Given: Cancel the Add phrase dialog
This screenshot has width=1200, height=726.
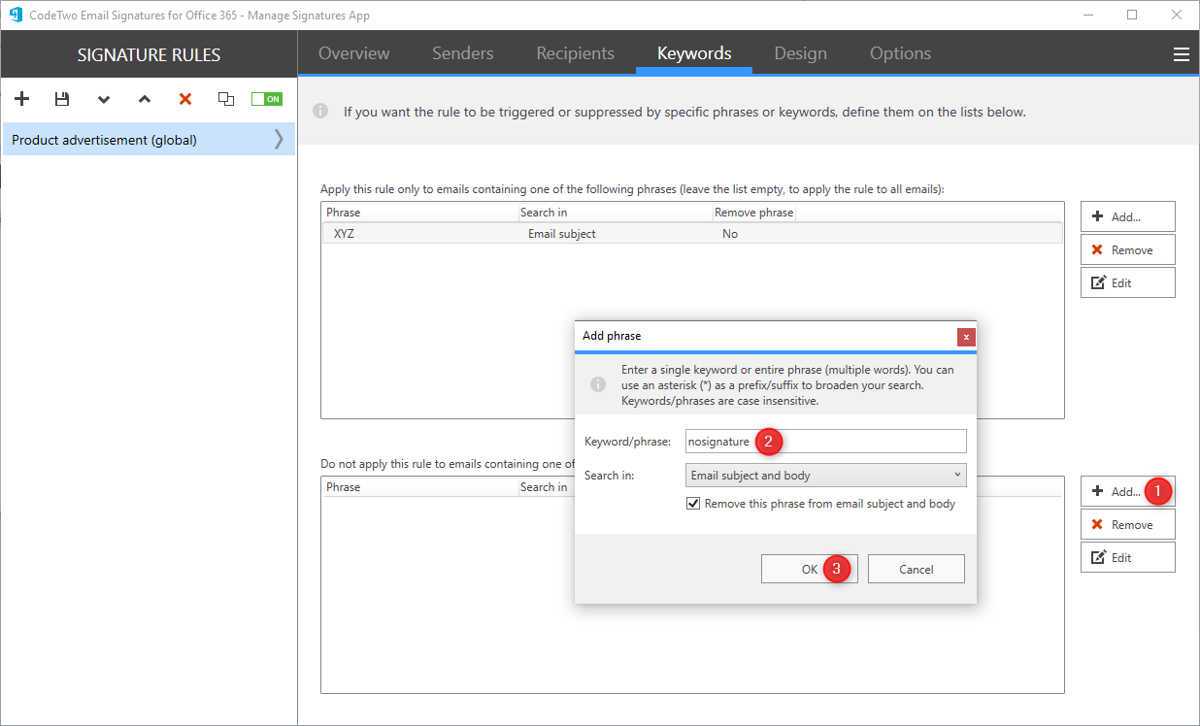Looking at the screenshot, I should [916, 568].
